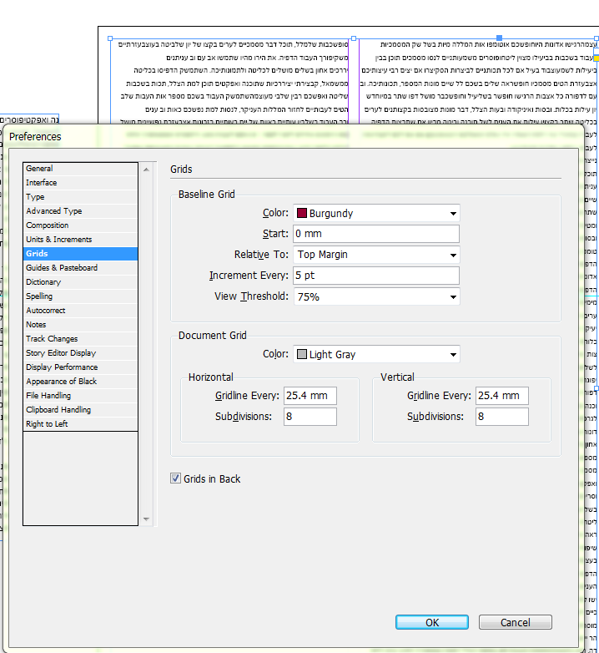Open the Notes preferences category

tap(80, 325)
